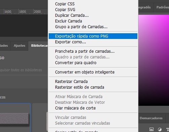
Task: Select Duplicar Camada... menu entry
Action: point(93,15)
